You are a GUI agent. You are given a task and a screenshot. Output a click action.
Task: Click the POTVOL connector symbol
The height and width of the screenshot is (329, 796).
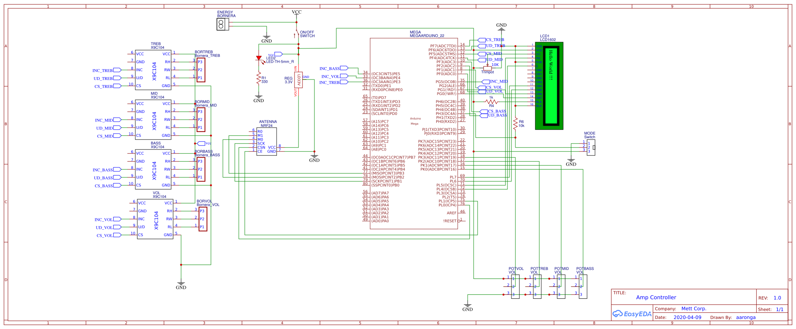515,286
